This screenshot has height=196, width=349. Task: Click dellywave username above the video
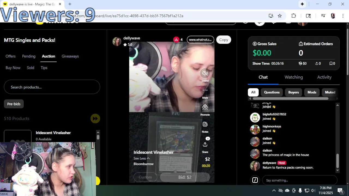131,38
